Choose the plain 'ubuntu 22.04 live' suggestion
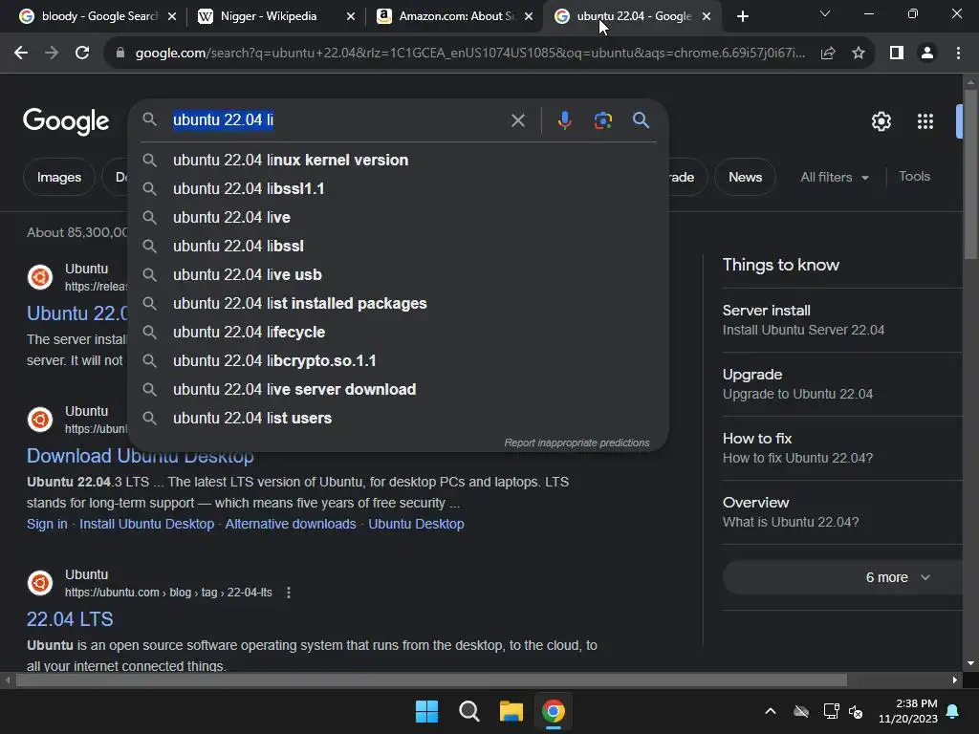This screenshot has width=979, height=734. (x=398, y=217)
